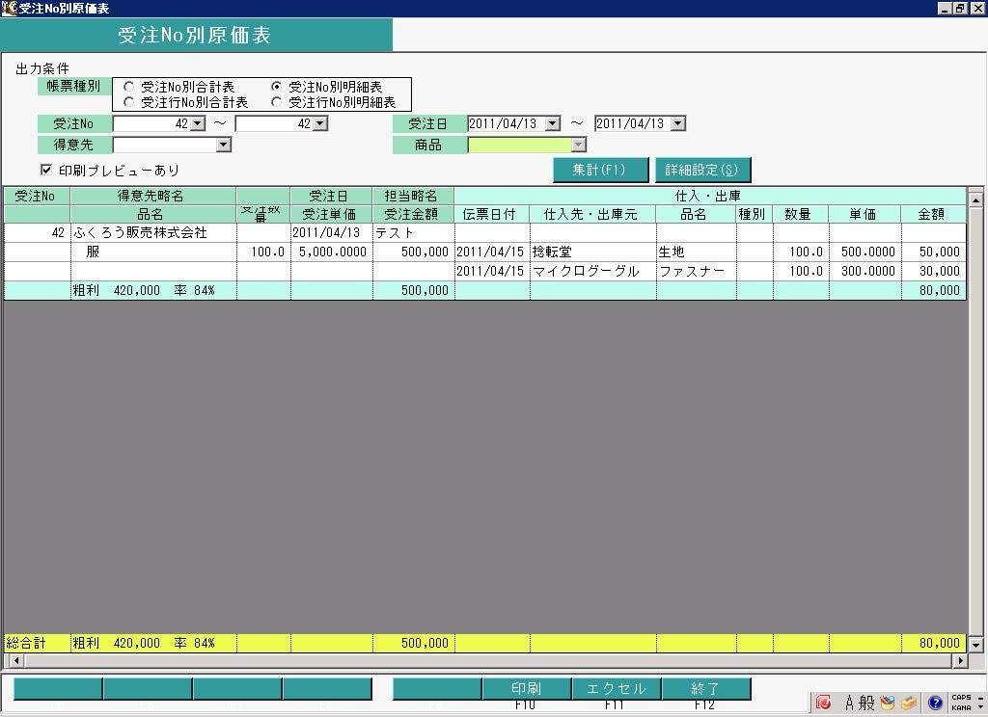Open the starting 受注日 date dropdown
This screenshot has height=717, width=988.
click(x=553, y=123)
